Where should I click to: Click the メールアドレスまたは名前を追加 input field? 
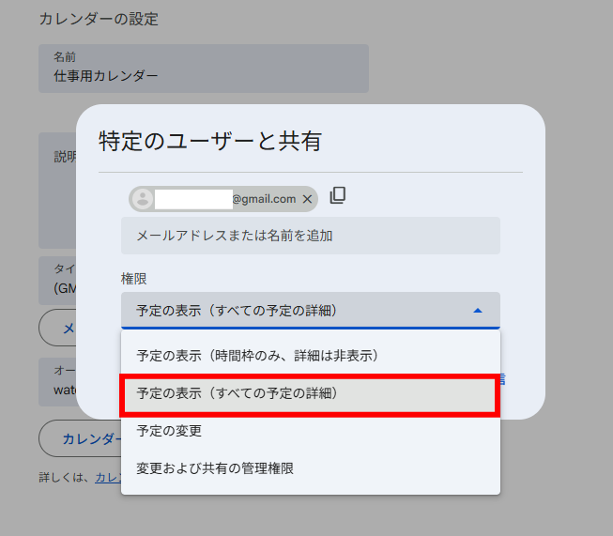pyautogui.click(x=310, y=236)
